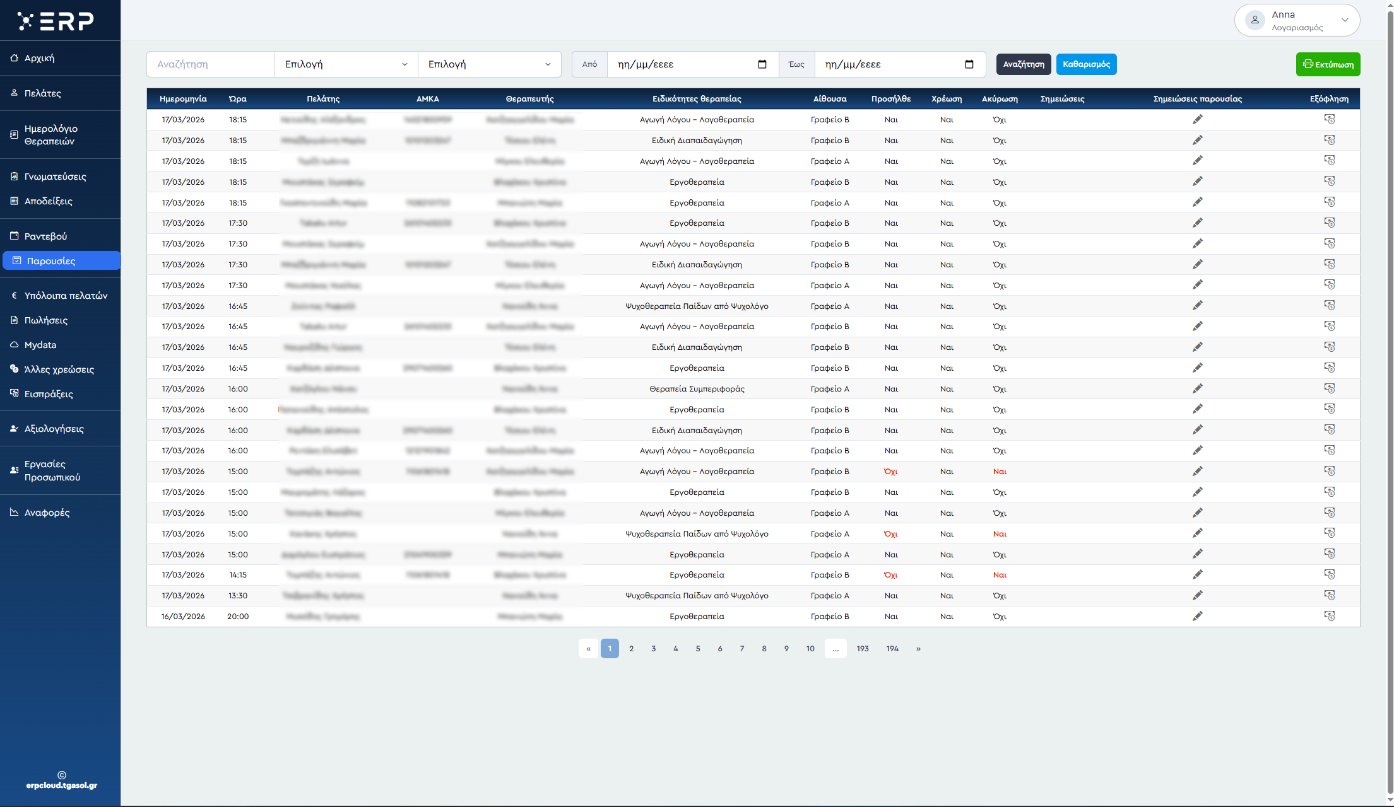Click the user avatar icon
The height and width of the screenshot is (807, 1394).
pos(1255,20)
